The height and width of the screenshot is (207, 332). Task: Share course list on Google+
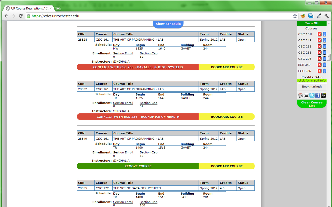click(x=323, y=95)
